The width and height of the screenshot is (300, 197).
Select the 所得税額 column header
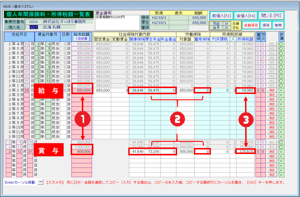click(245, 39)
